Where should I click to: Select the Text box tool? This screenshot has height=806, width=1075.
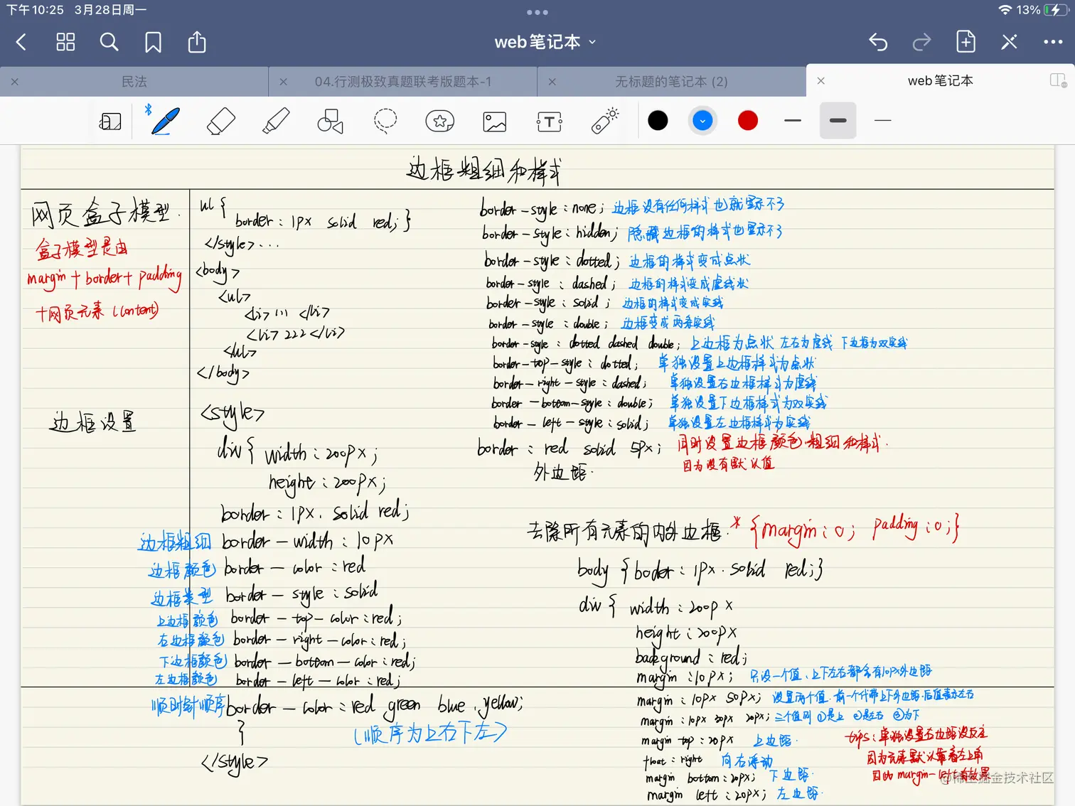(x=550, y=122)
